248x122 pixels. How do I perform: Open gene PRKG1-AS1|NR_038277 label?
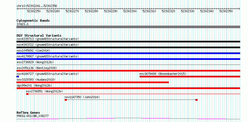(x=33, y=116)
